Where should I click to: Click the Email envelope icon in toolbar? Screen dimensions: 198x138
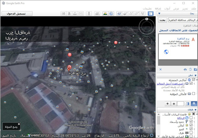(81, 14)
